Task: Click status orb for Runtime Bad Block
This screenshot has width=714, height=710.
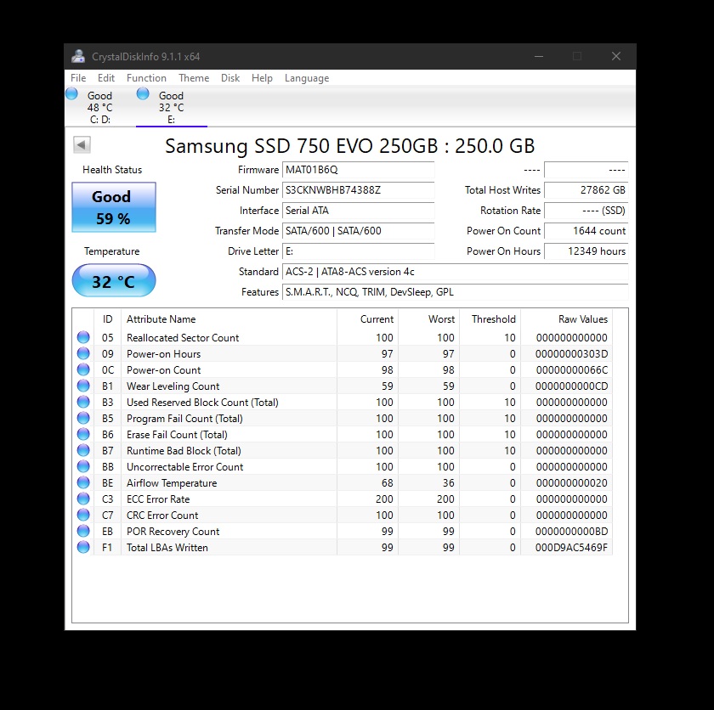Action: 83,450
